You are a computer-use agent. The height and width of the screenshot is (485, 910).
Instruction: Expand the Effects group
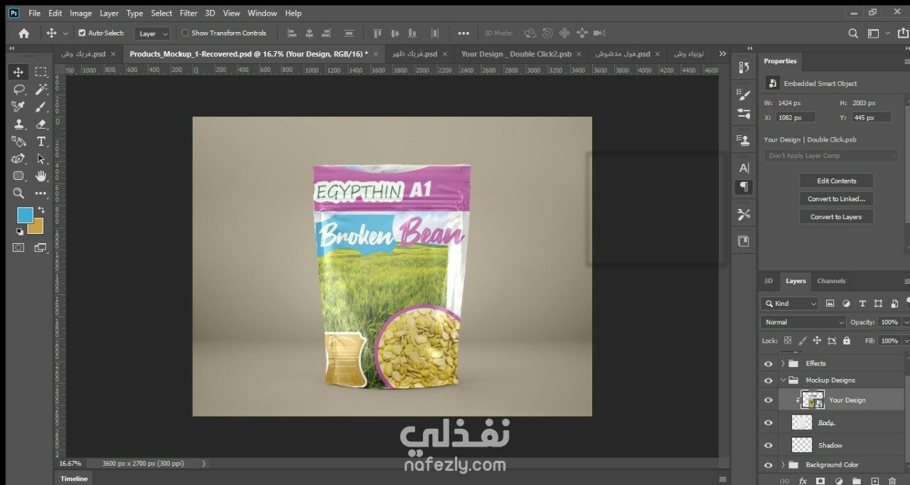tap(783, 363)
